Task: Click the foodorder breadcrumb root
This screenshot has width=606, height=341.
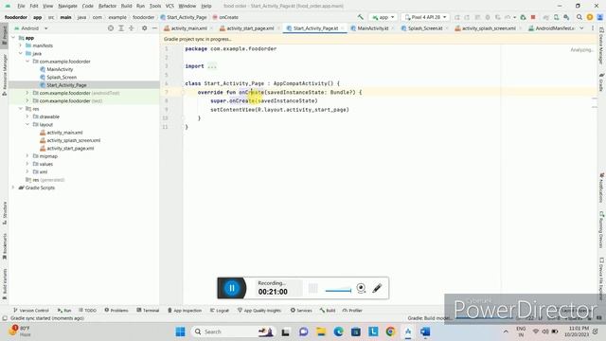Action: (16, 17)
